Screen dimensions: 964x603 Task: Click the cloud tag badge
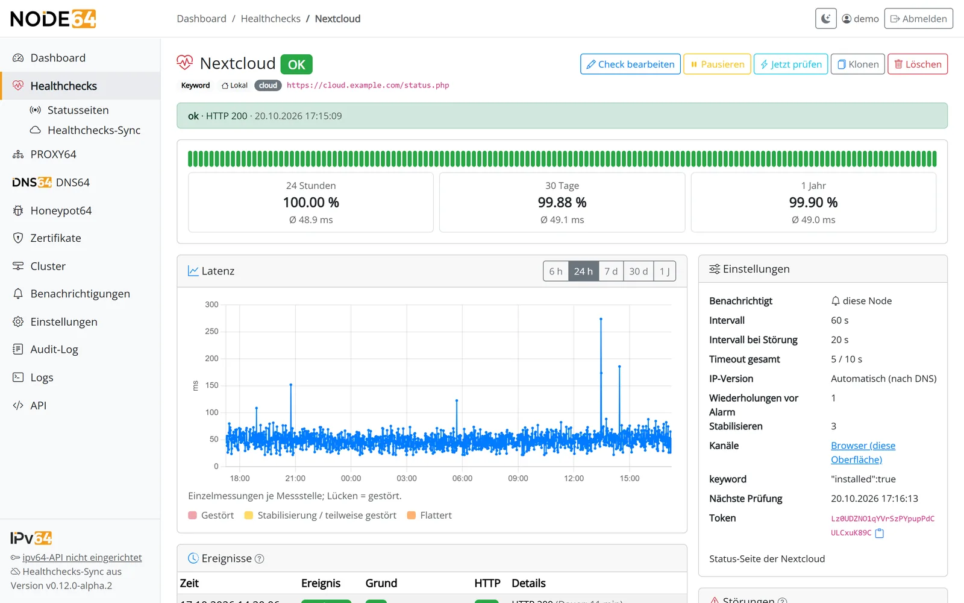268,86
